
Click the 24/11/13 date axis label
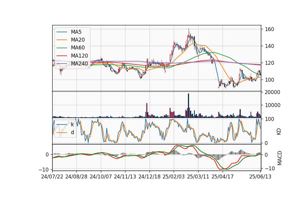[x=125, y=177]
